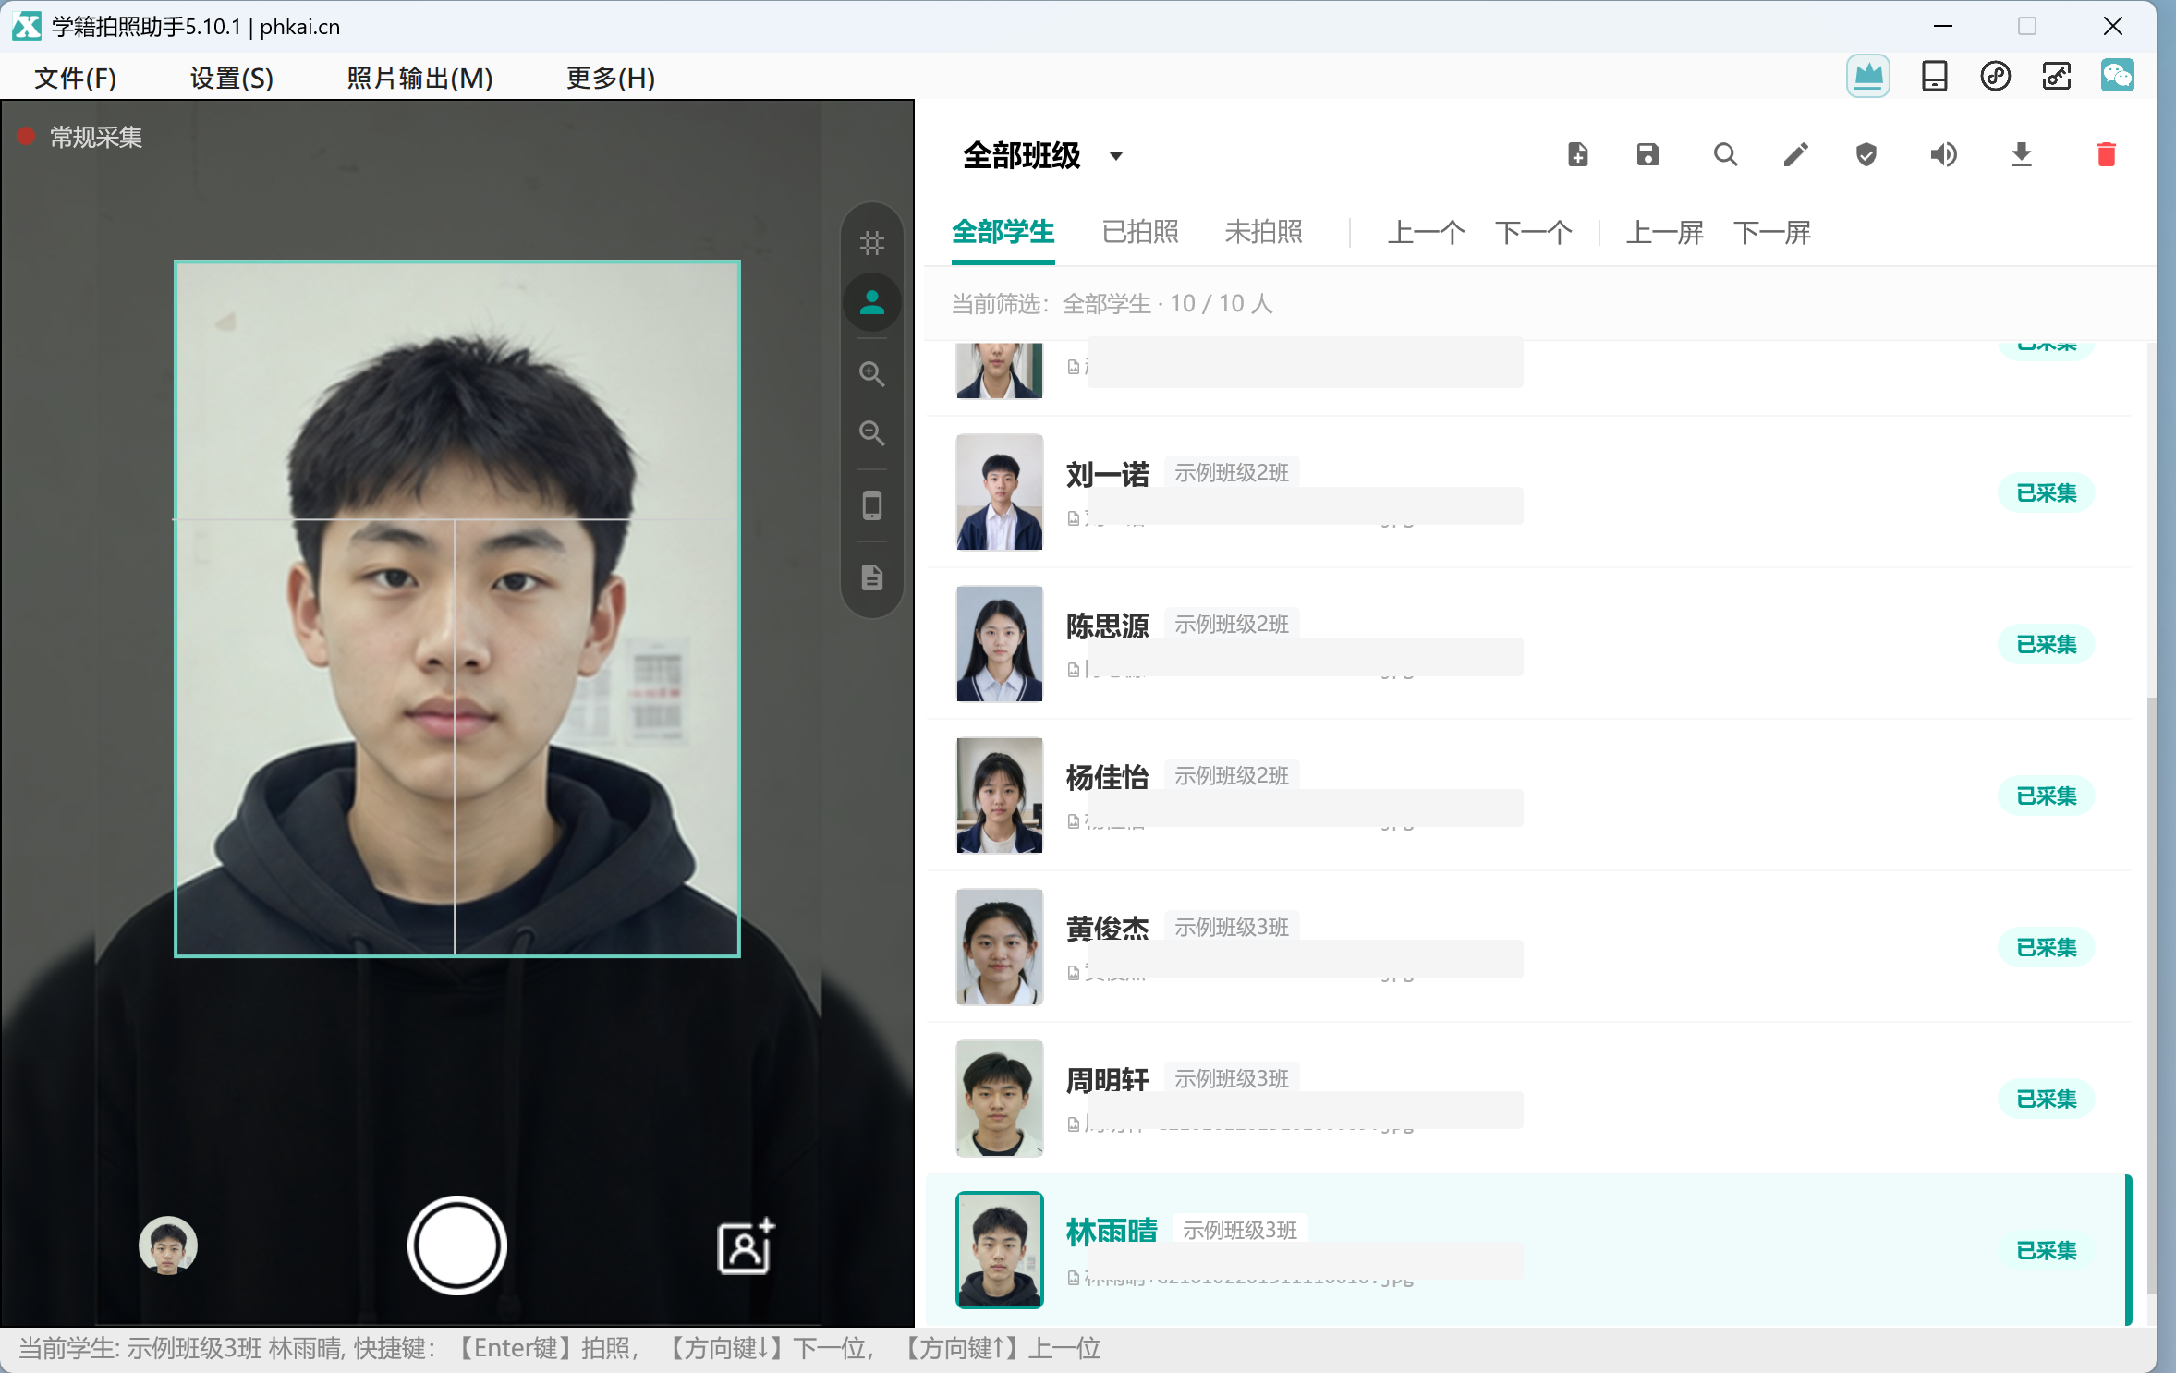Click the round shutter capture button
Screen dimensions: 2176x1373
pos(456,1245)
